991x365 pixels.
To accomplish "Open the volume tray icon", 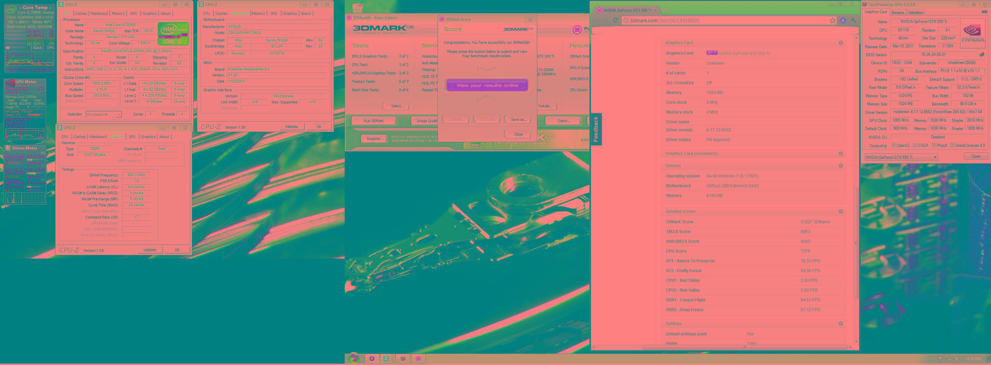I will point(957,359).
